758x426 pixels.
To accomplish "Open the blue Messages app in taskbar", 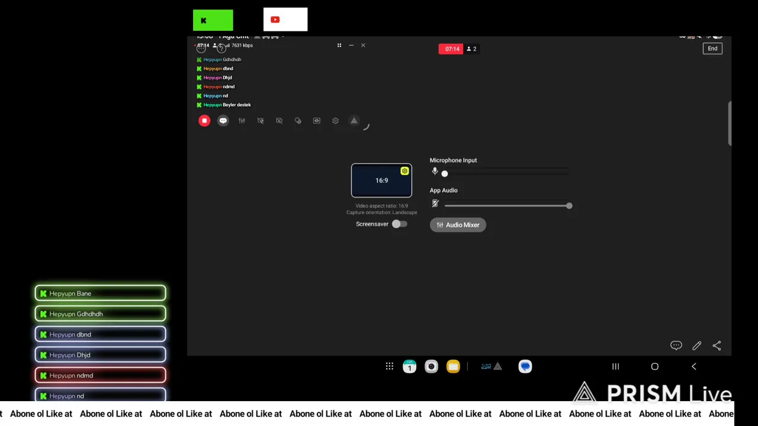I will [525, 367].
